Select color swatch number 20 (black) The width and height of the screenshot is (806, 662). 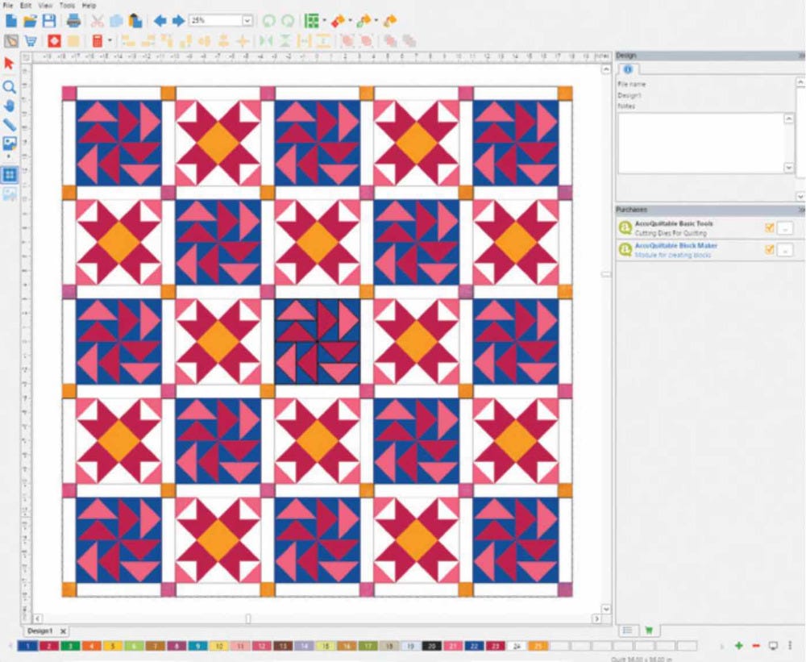click(431, 646)
